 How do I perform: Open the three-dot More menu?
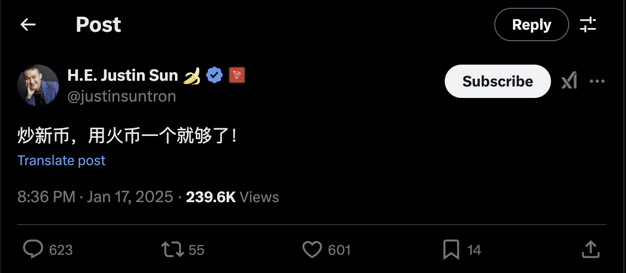pyautogui.click(x=597, y=81)
